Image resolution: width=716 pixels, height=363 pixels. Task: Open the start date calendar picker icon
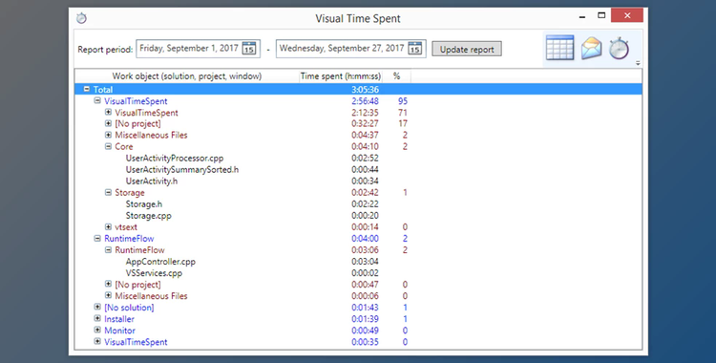249,48
